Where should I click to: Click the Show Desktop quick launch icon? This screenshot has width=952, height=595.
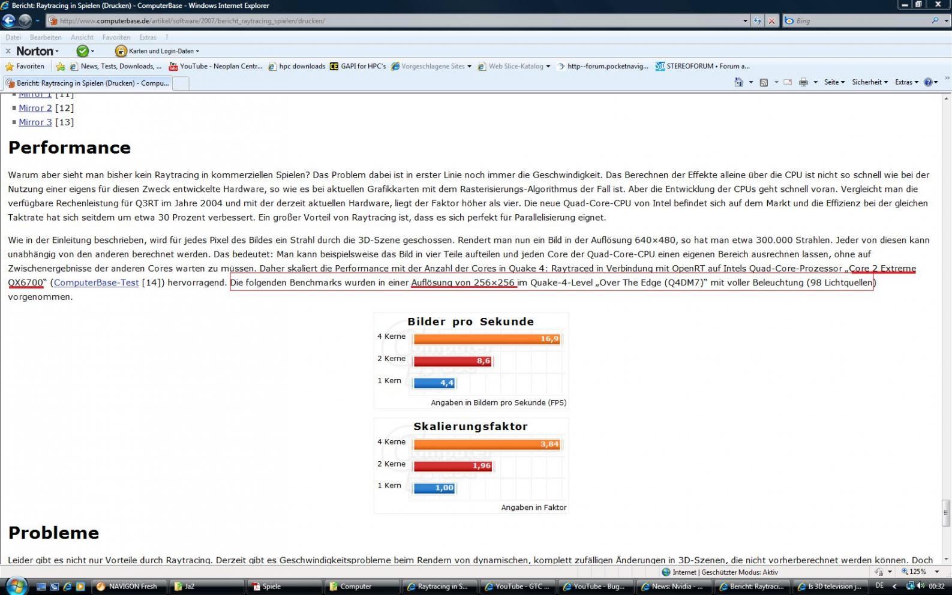click(x=41, y=587)
